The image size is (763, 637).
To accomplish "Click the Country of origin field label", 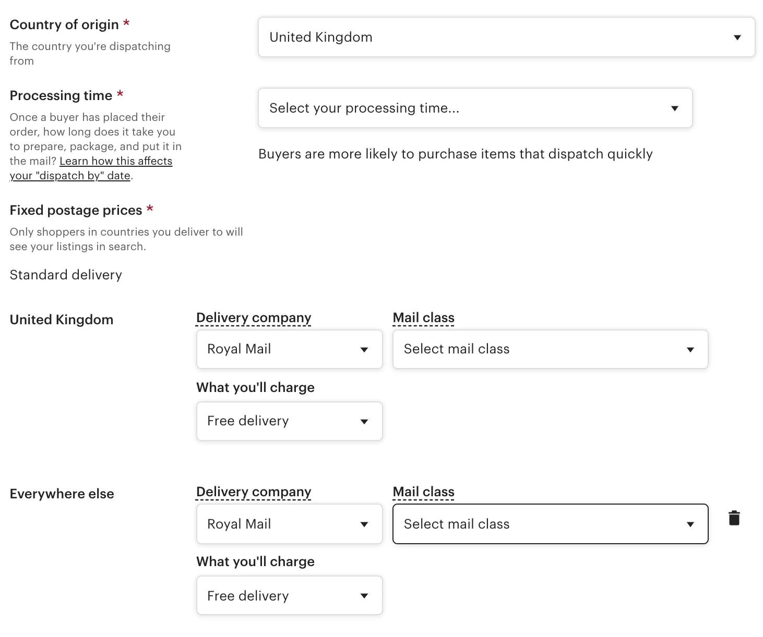I will pyautogui.click(x=64, y=24).
